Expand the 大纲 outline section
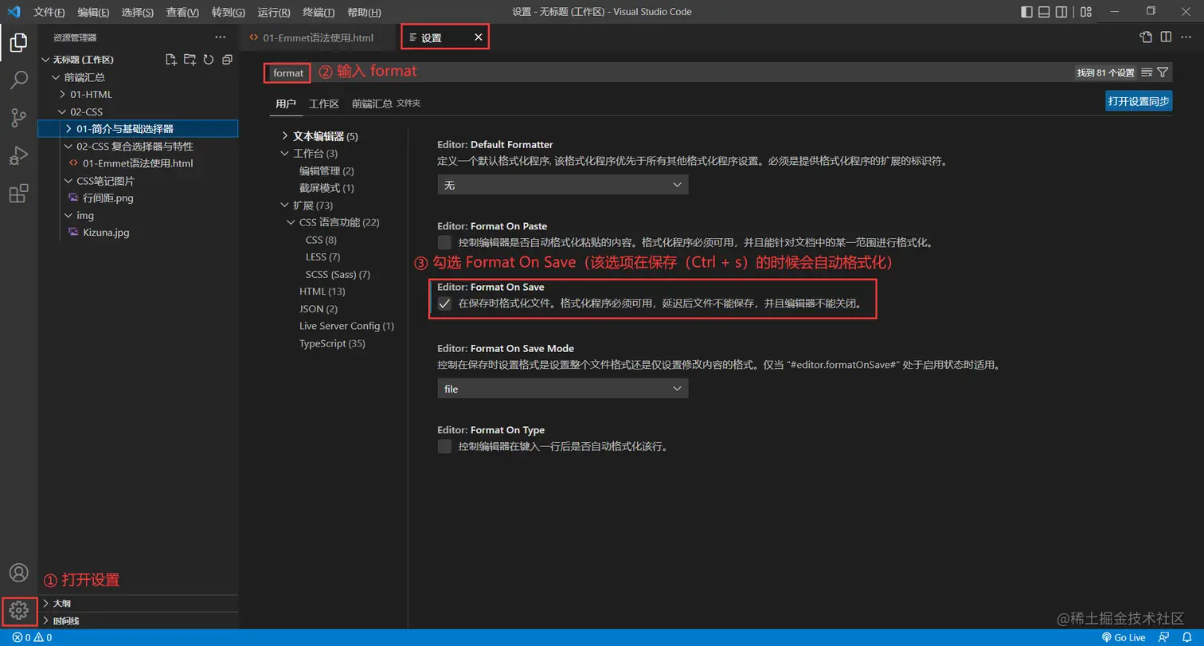1204x646 pixels. tap(139, 603)
